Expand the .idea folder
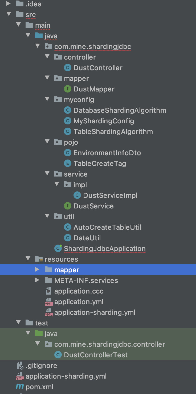Viewport: 196px width, 394px height. [x=9, y=4]
